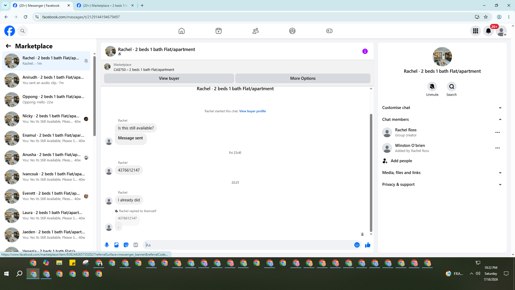Click the '4376612147' message bubble
The height and width of the screenshot is (290, 515).
tap(129, 170)
